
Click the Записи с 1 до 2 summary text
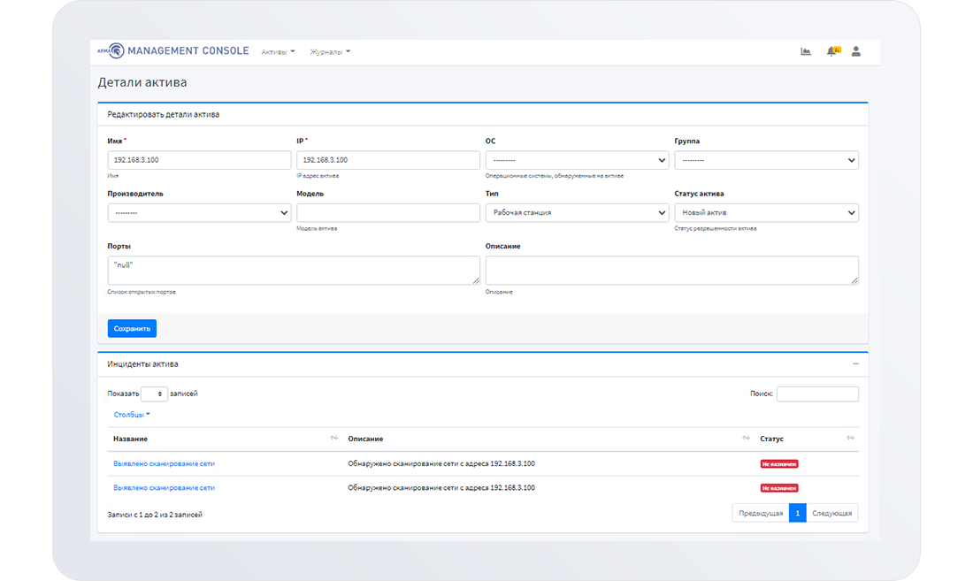point(155,515)
